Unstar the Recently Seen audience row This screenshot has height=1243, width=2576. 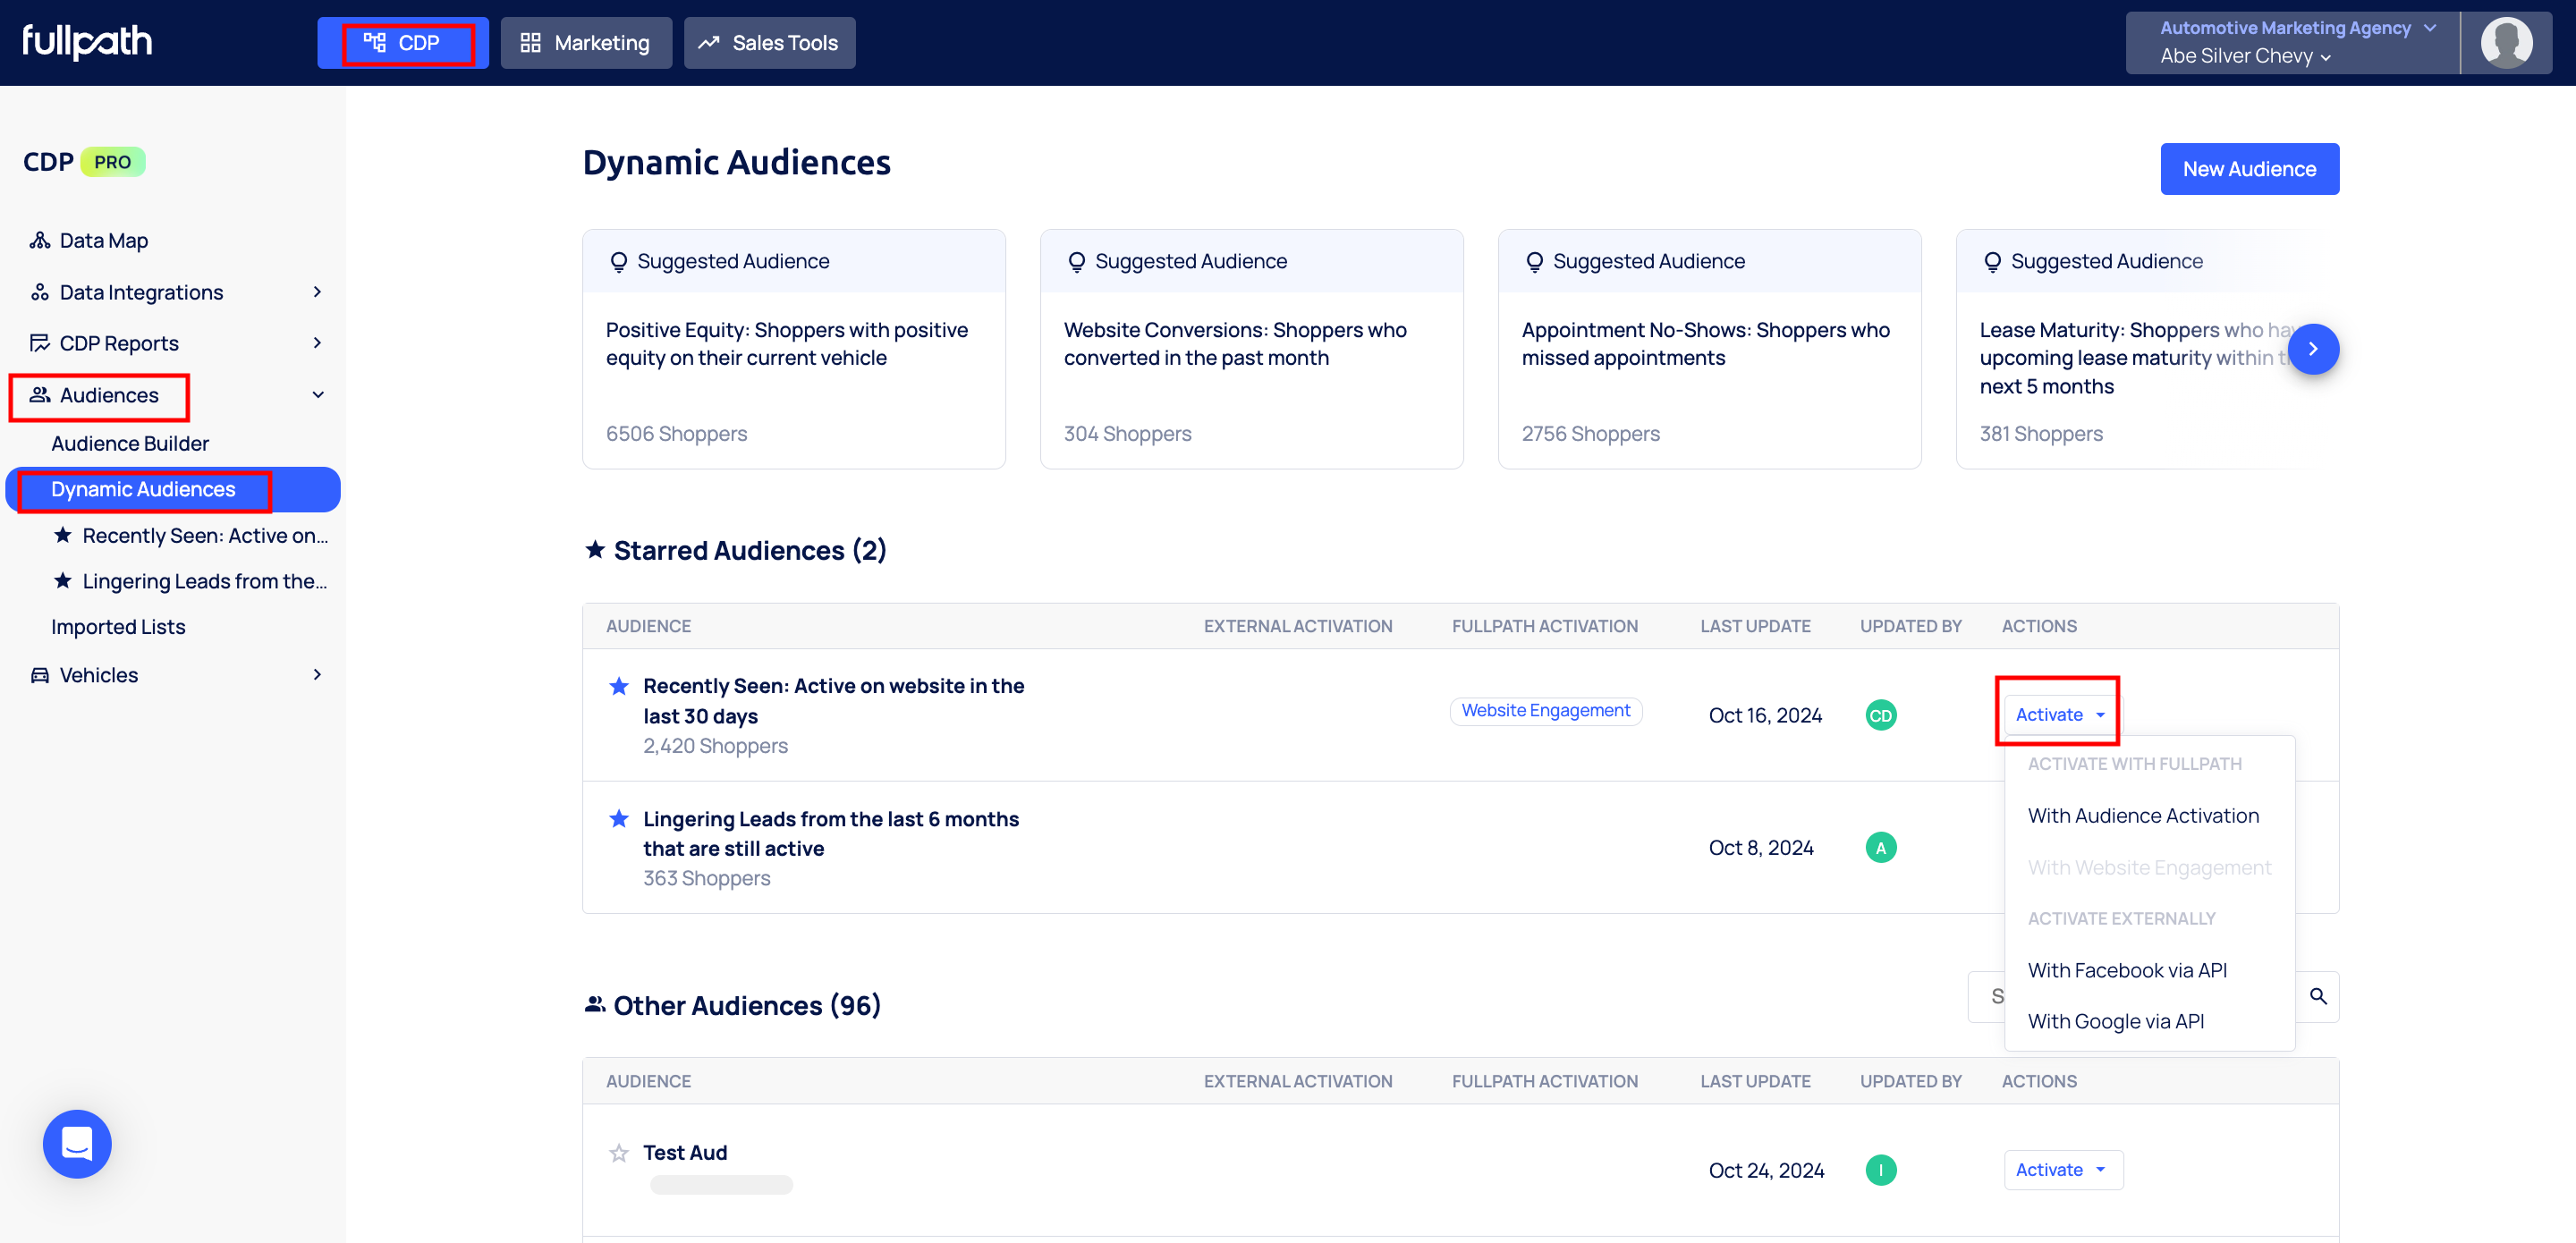[619, 686]
